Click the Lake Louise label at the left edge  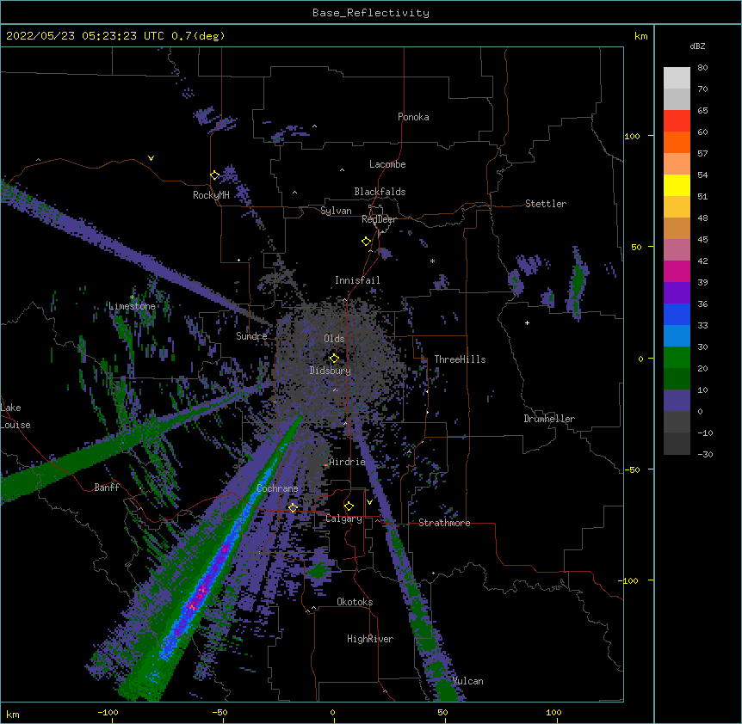click(x=15, y=416)
